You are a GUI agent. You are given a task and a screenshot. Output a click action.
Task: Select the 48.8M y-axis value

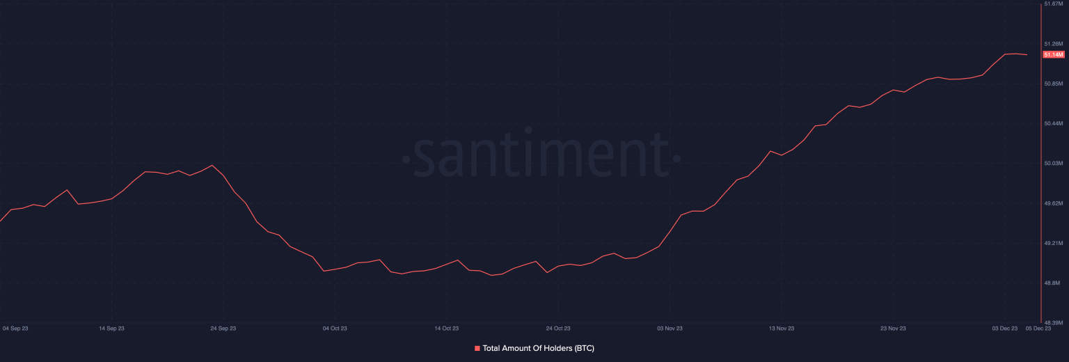[x=1052, y=283]
